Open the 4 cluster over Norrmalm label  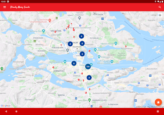click(x=70, y=44)
